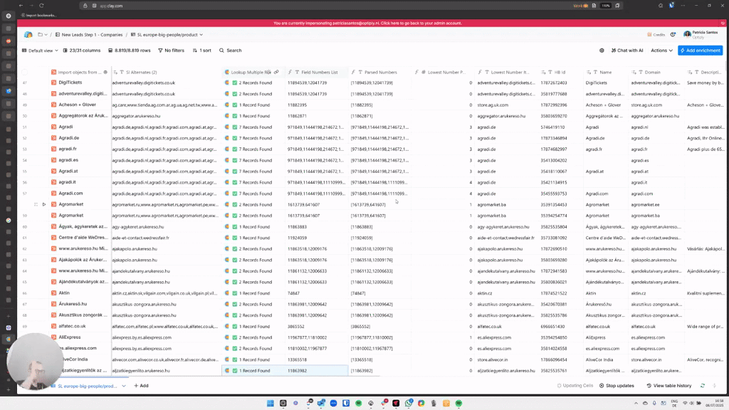
Task: Open the Actions dropdown menu
Action: (661, 51)
